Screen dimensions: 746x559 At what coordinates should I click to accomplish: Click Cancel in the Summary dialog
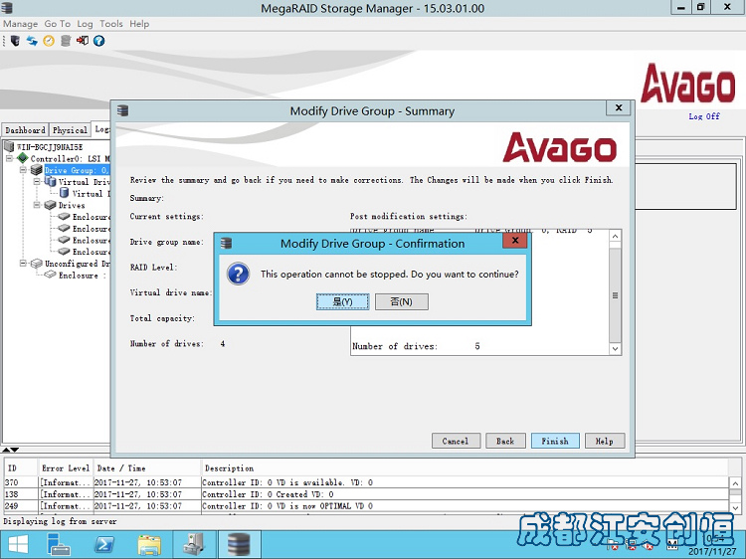pyautogui.click(x=456, y=441)
